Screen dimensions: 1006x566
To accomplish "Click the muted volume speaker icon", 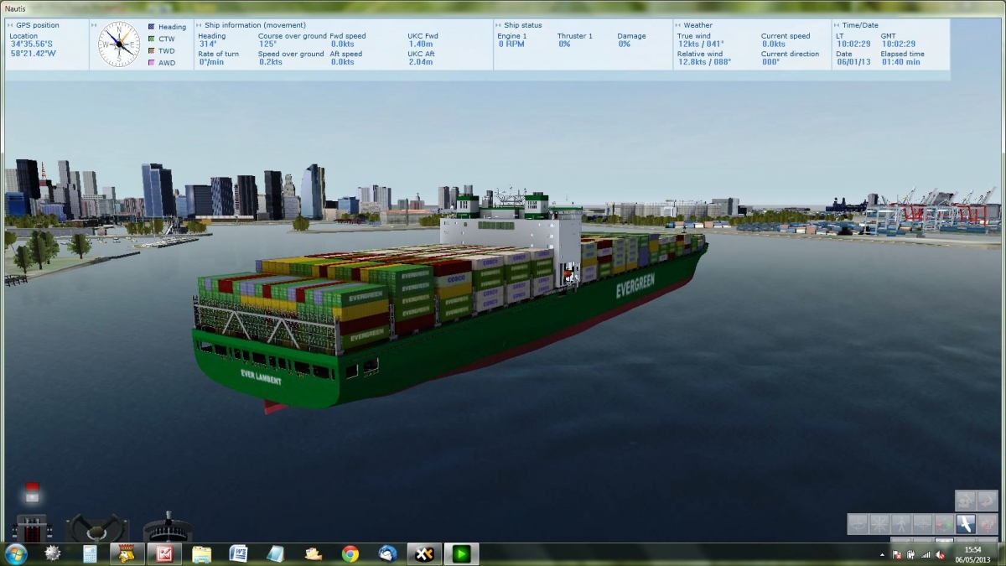I will pos(940,554).
